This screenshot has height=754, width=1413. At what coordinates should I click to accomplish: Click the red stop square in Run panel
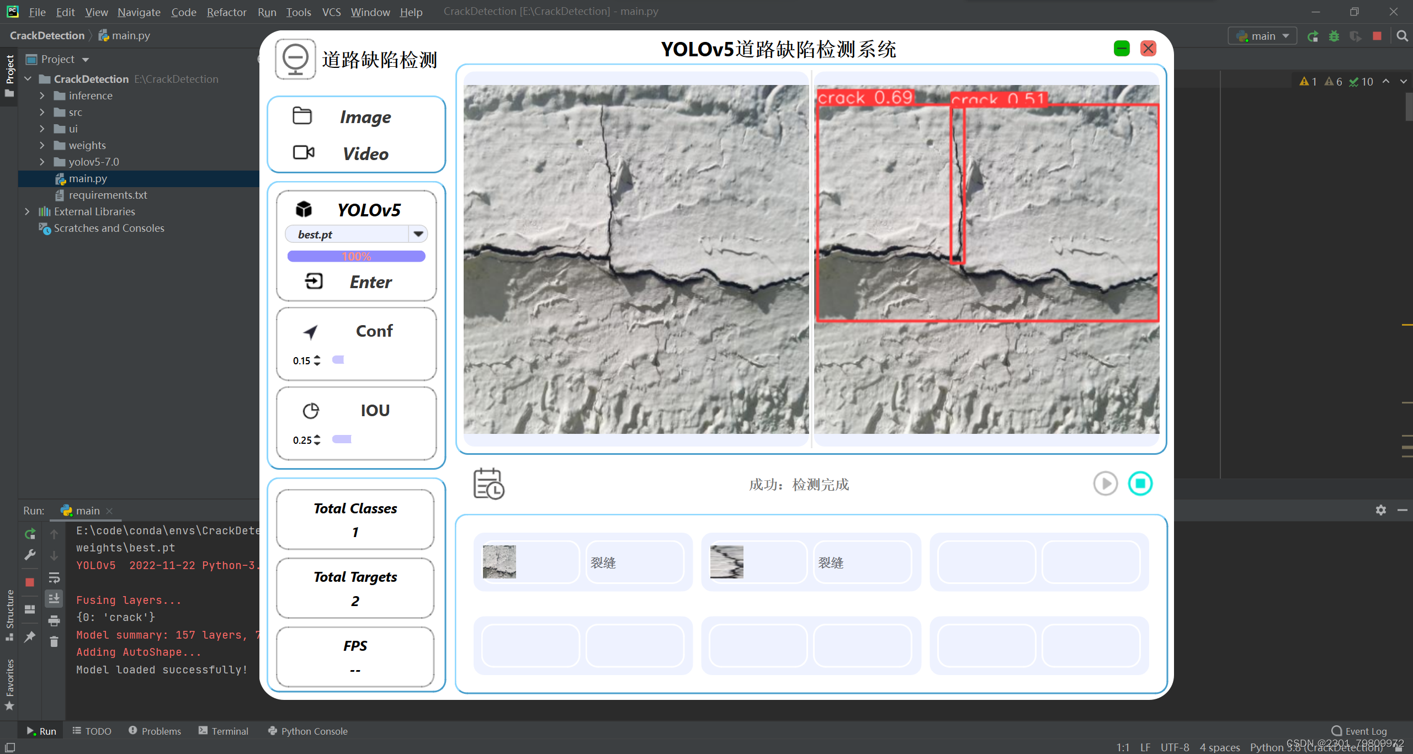click(30, 582)
